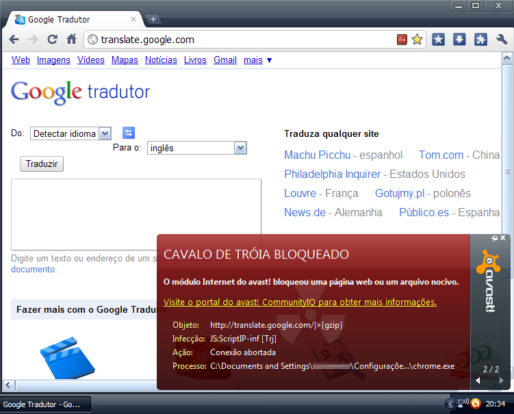Click the Machu Picchu site link
This screenshot has height=414, width=514.
317,155
